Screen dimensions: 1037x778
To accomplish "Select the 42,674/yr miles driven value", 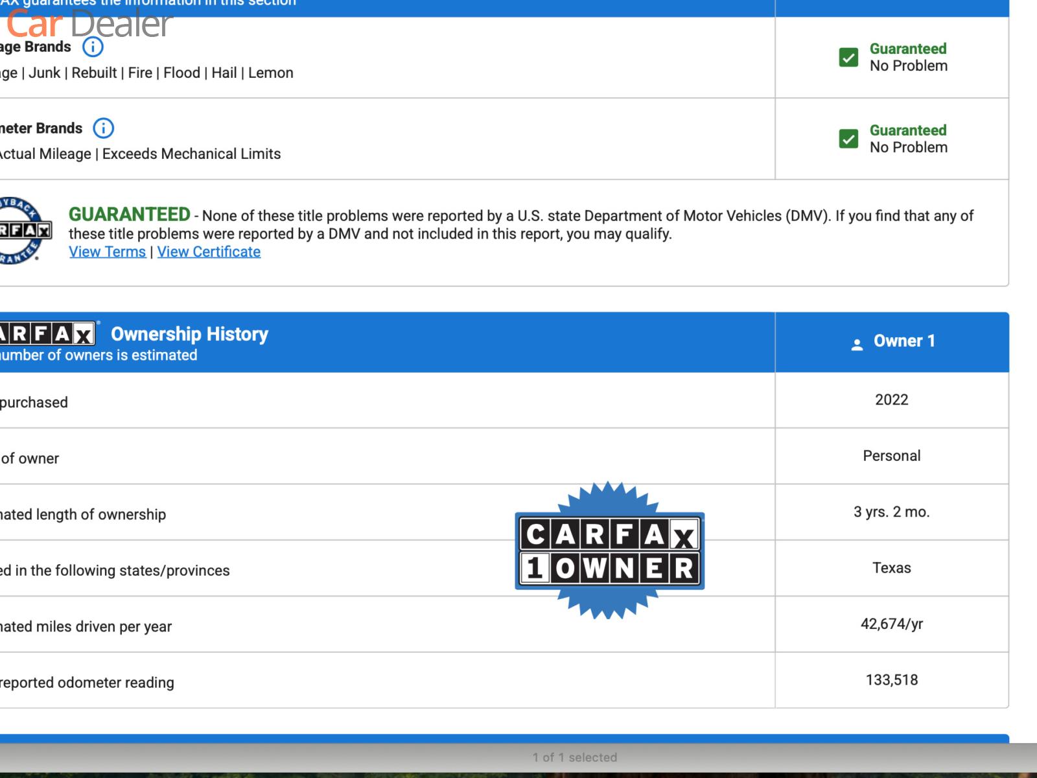I will point(891,624).
